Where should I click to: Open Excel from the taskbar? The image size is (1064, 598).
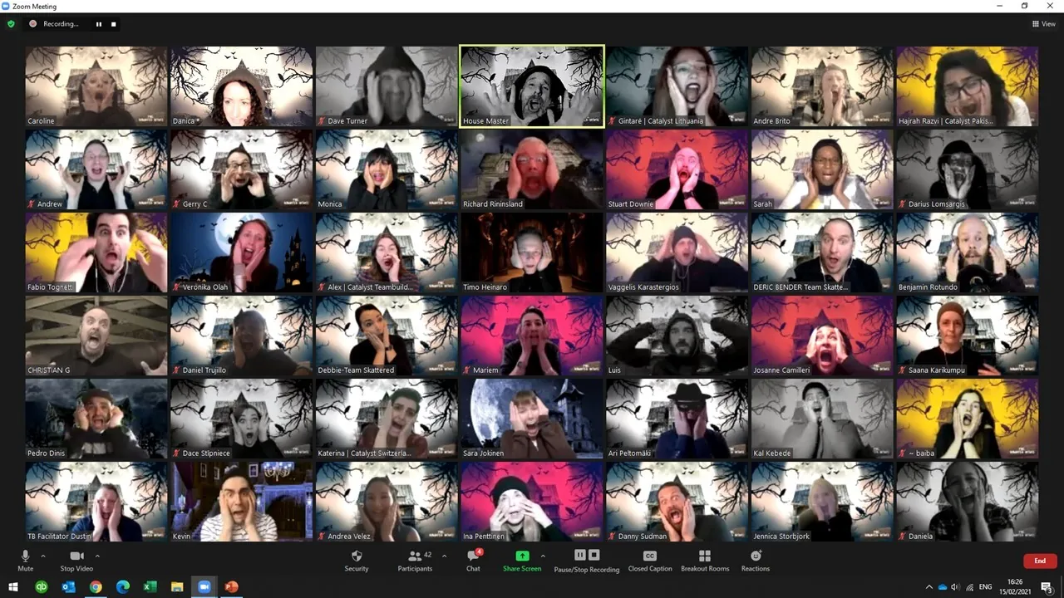150,587
